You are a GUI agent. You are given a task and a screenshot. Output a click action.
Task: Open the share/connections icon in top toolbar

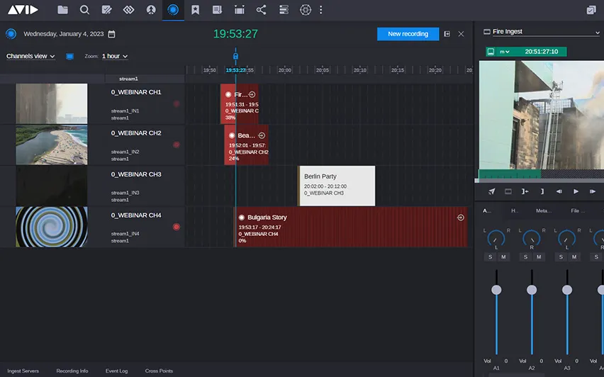[262, 10]
